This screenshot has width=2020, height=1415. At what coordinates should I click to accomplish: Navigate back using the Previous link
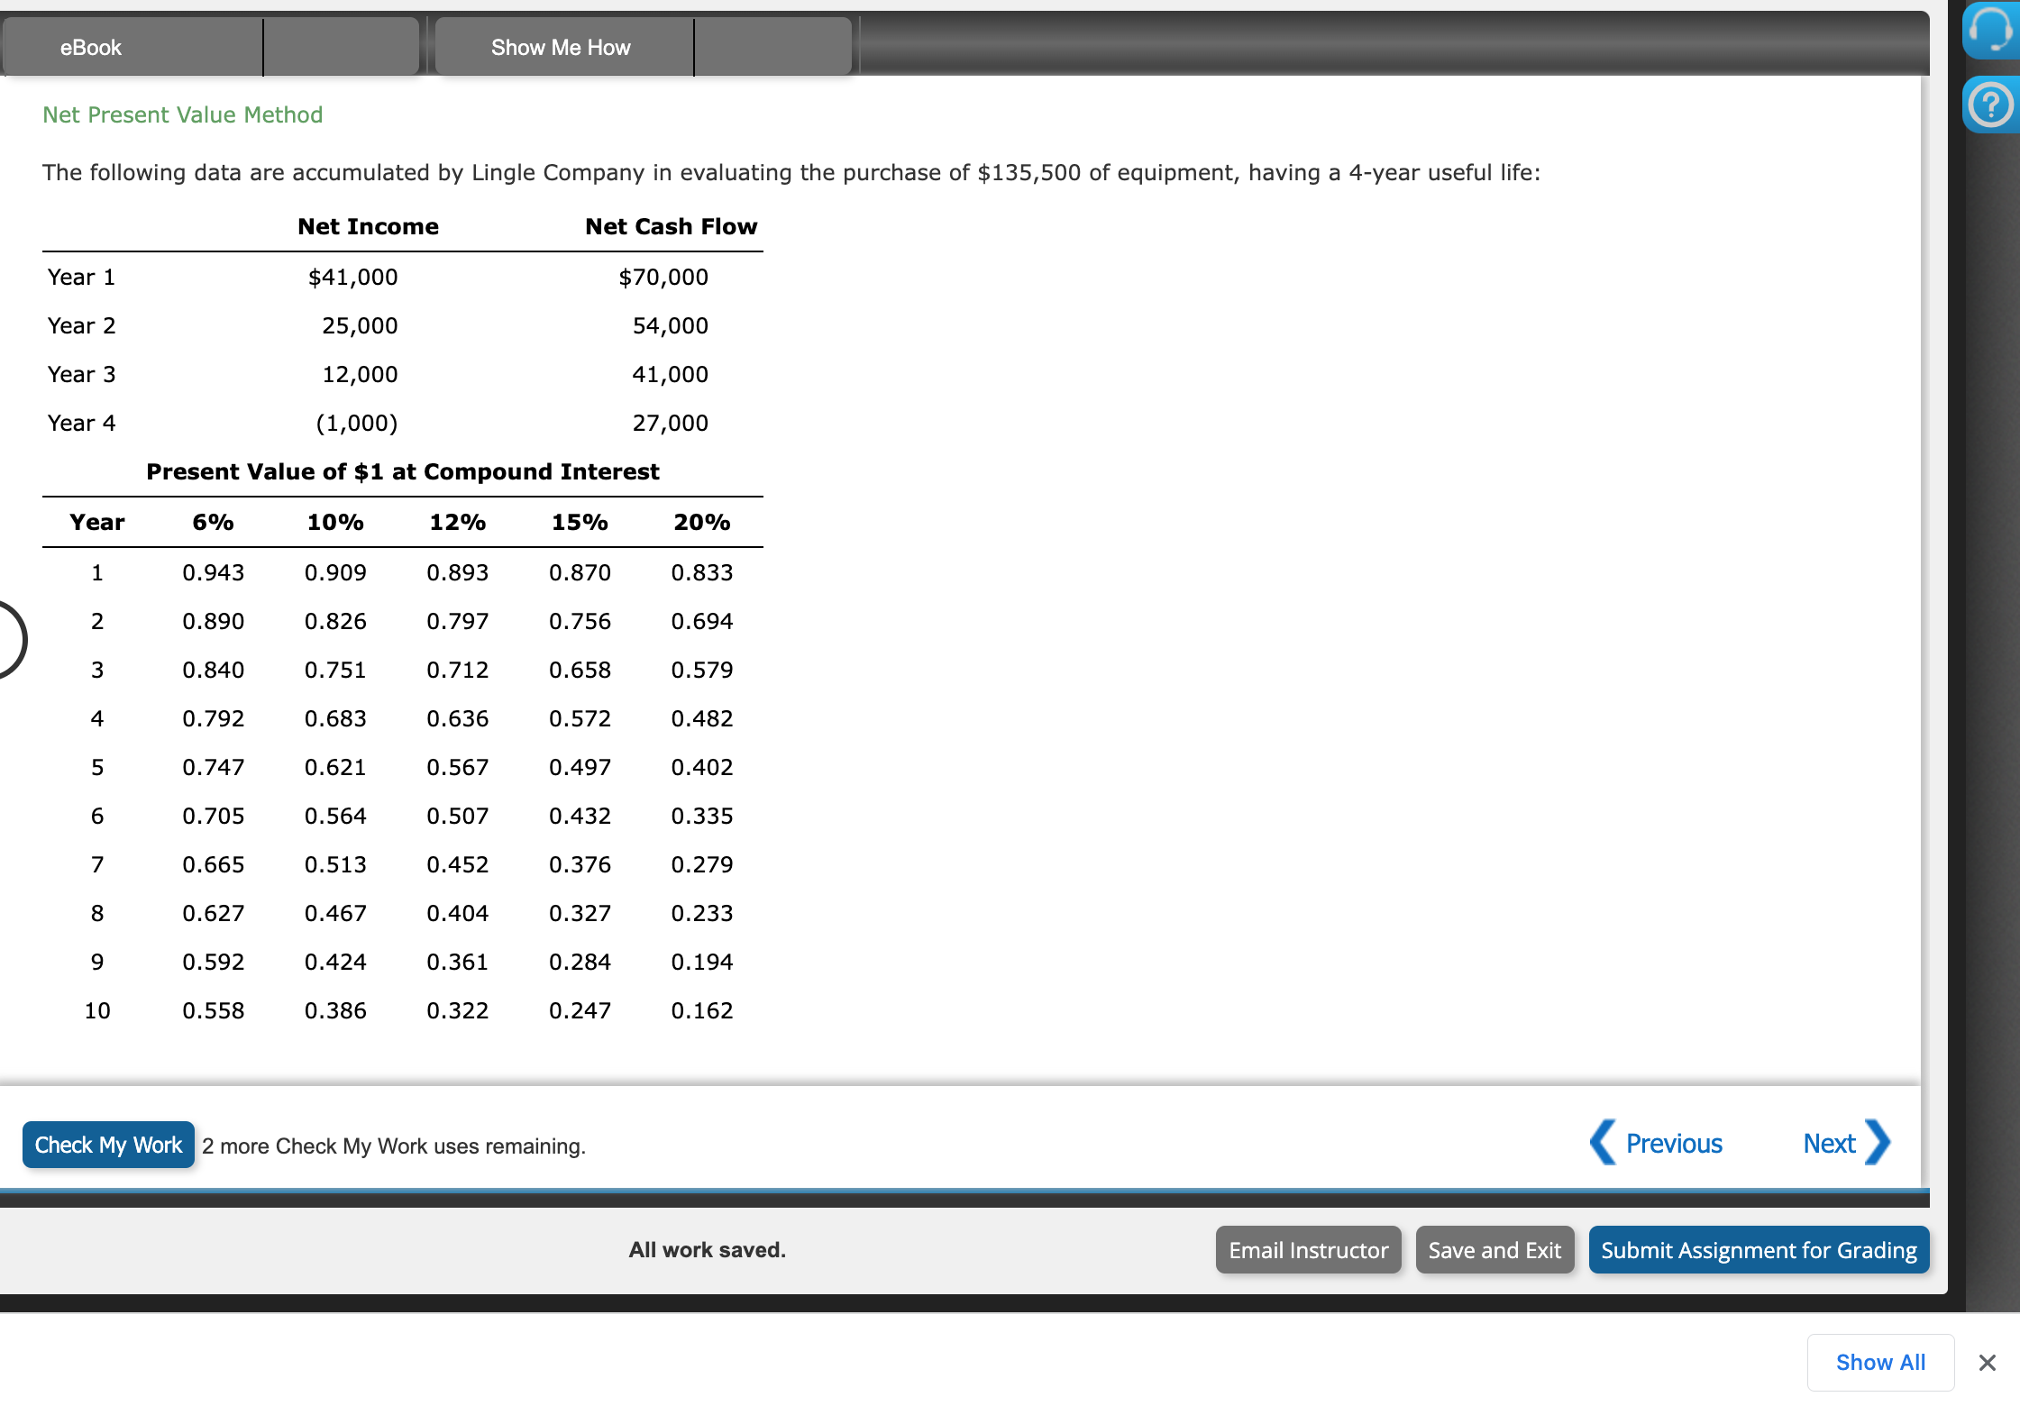click(x=1673, y=1143)
